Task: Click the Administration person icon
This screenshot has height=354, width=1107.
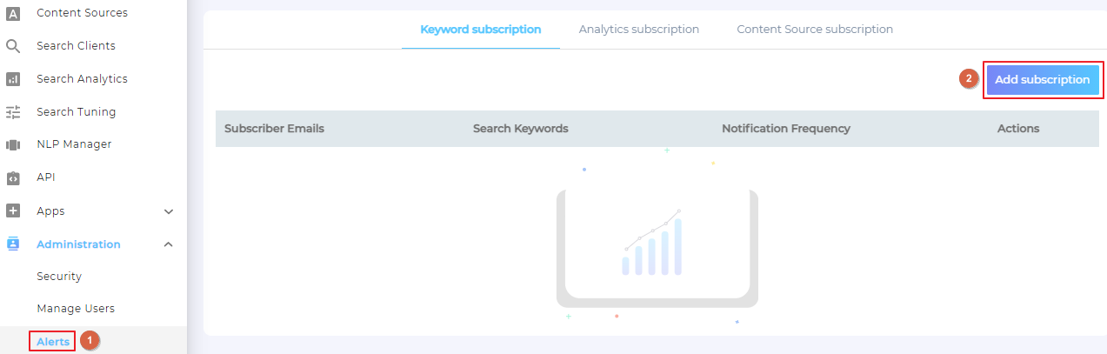Action: [x=13, y=244]
